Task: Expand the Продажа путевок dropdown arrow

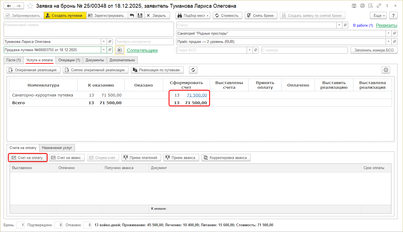Action: (104, 50)
